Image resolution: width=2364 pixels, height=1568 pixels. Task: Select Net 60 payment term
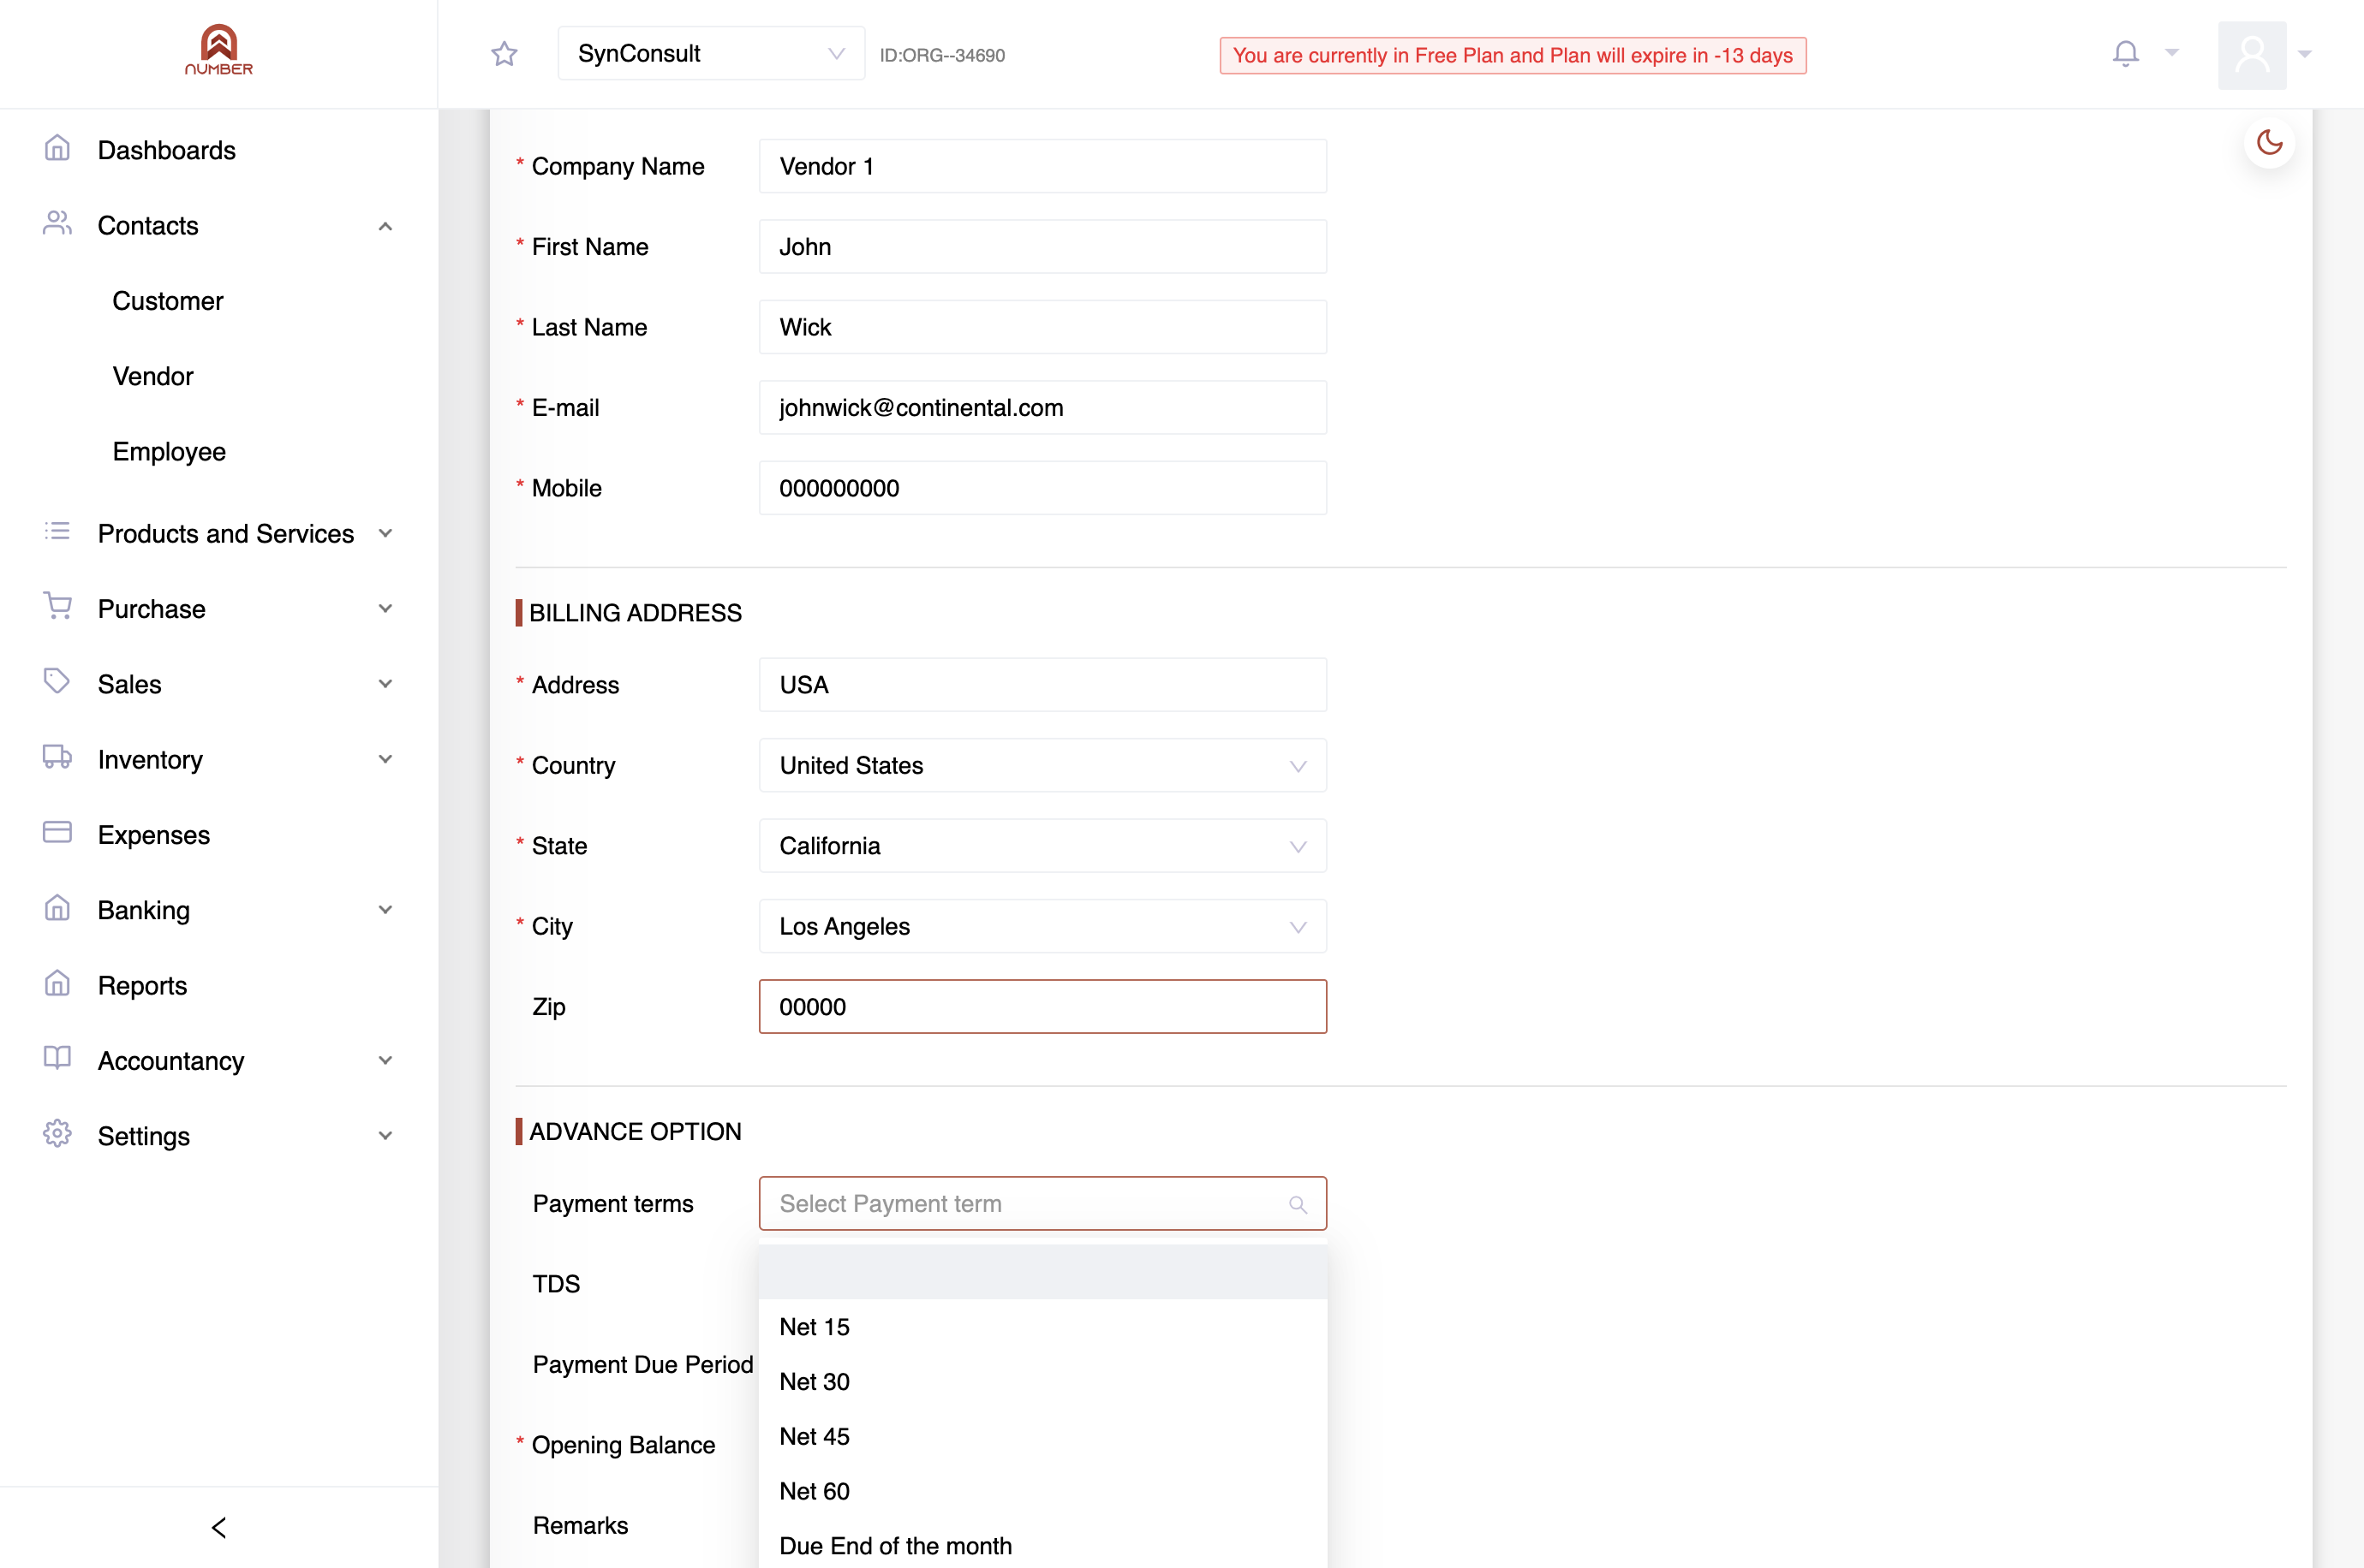tap(1042, 1491)
